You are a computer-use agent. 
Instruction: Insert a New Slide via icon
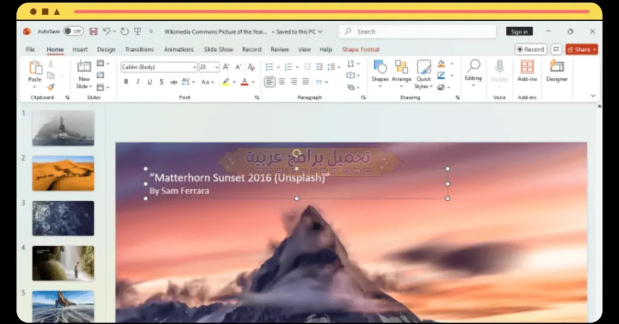pyautogui.click(x=84, y=66)
